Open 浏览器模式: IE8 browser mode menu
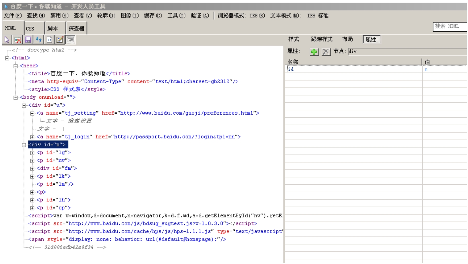Image resolution: width=468 pixels, height=264 pixels. coord(242,16)
